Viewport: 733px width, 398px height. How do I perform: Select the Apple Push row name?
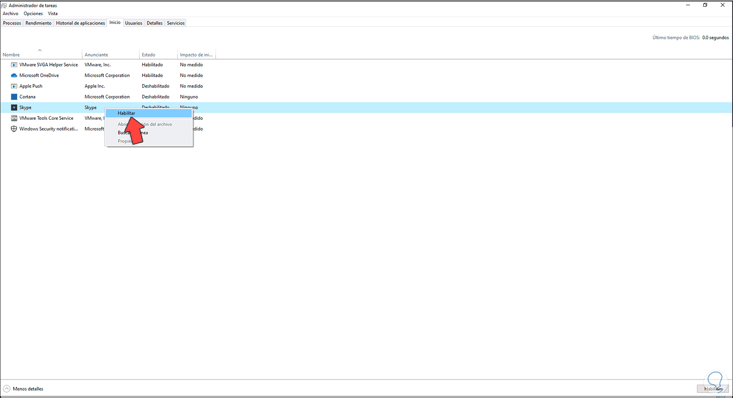[x=31, y=86]
